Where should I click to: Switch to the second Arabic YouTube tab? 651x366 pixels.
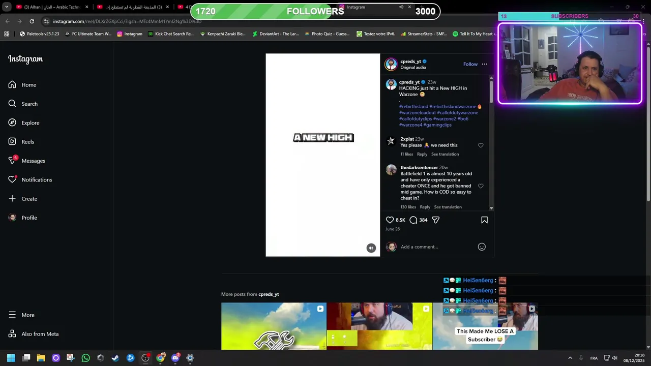(133, 7)
